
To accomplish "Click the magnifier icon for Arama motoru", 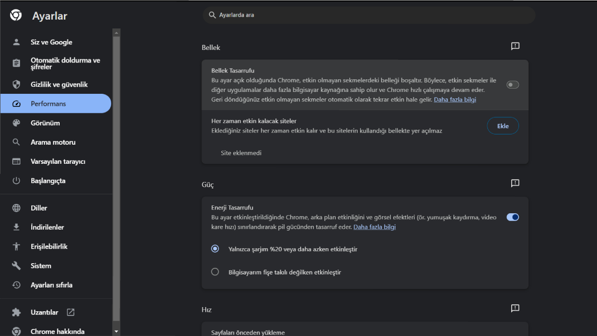I will click(16, 142).
